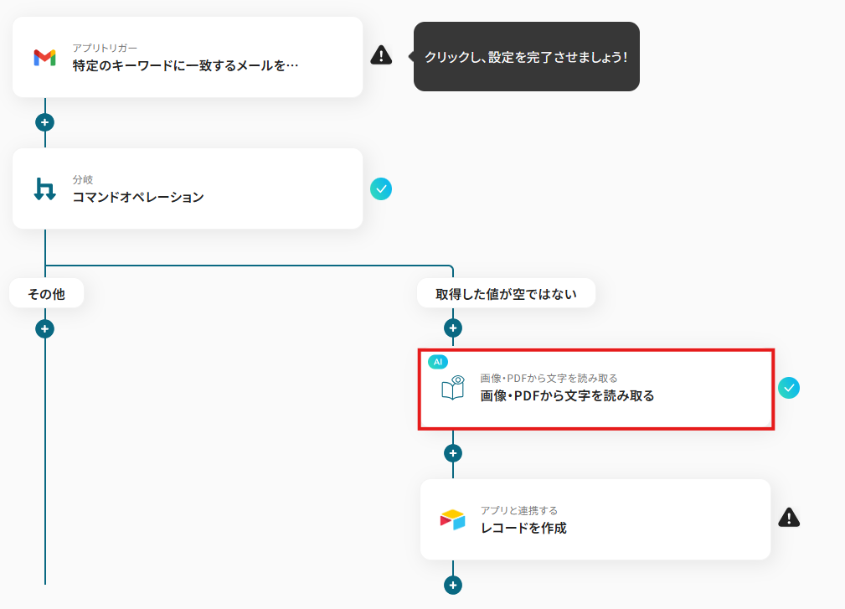Viewport: 845px width, 609px height.
Task: Open 画像・PDFから文字を読み取る card
Action: click(x=596, y=390)
